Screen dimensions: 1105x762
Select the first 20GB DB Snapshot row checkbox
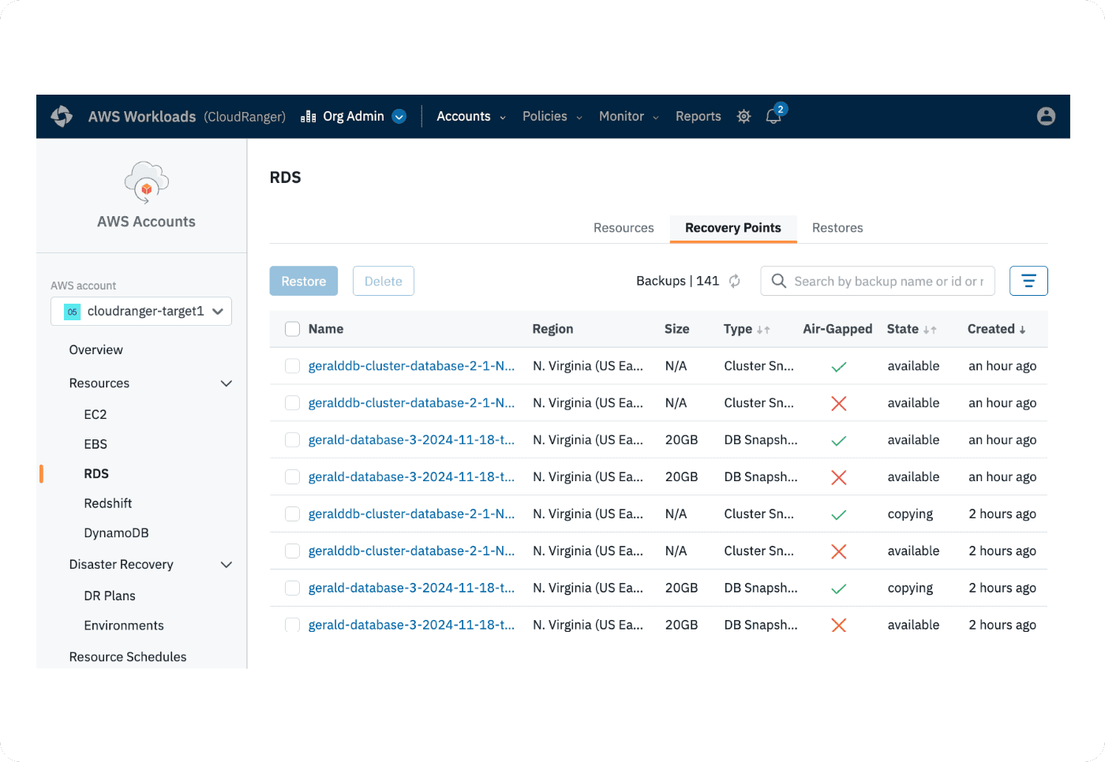292,440
